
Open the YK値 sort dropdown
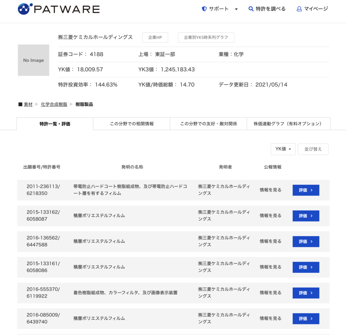[x=283, y=149]
